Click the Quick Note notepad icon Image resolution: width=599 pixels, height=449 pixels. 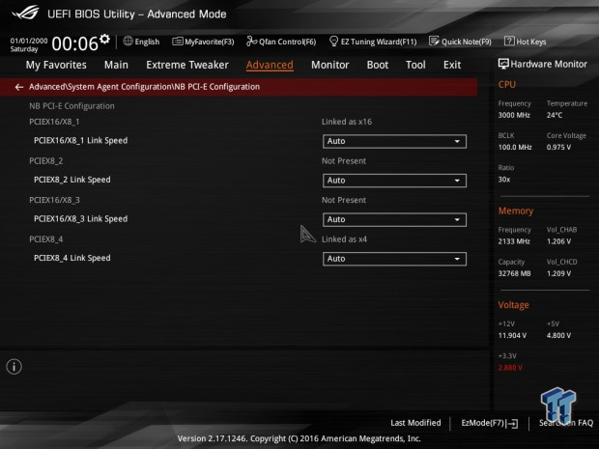pos(434,41)
